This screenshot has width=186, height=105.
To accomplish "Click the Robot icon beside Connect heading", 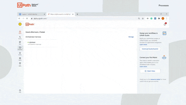I will (164, 57).
